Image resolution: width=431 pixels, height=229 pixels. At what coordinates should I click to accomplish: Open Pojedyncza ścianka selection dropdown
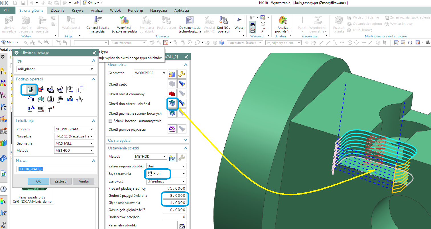(x=245, y=42)
